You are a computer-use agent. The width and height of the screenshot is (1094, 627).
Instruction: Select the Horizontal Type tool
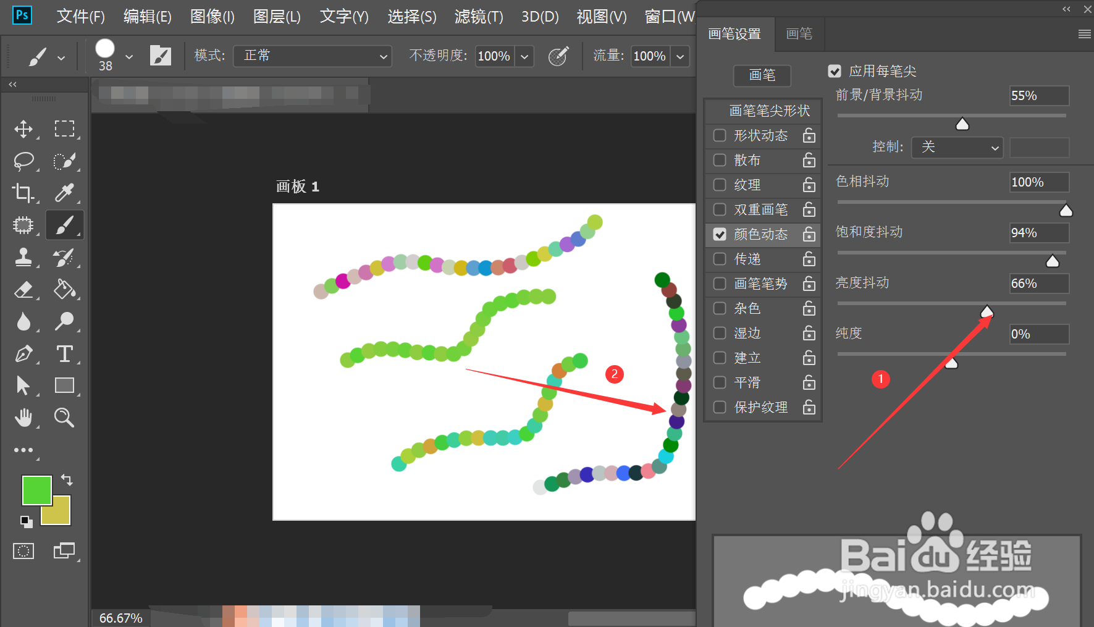pos(64,354)
